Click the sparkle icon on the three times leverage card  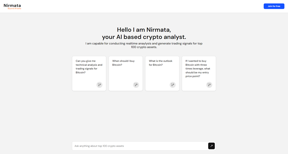click(x=209, y=85)
